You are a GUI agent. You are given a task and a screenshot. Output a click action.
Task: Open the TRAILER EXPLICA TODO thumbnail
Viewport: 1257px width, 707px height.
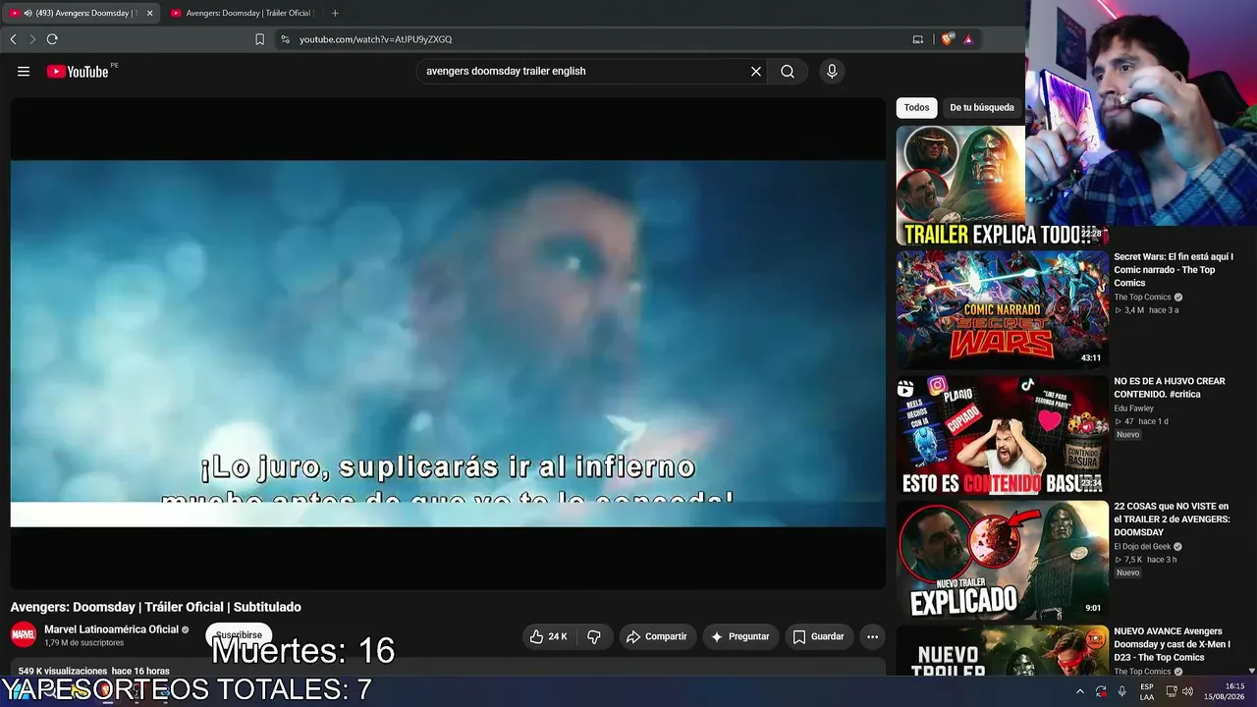coord(1002,186)
